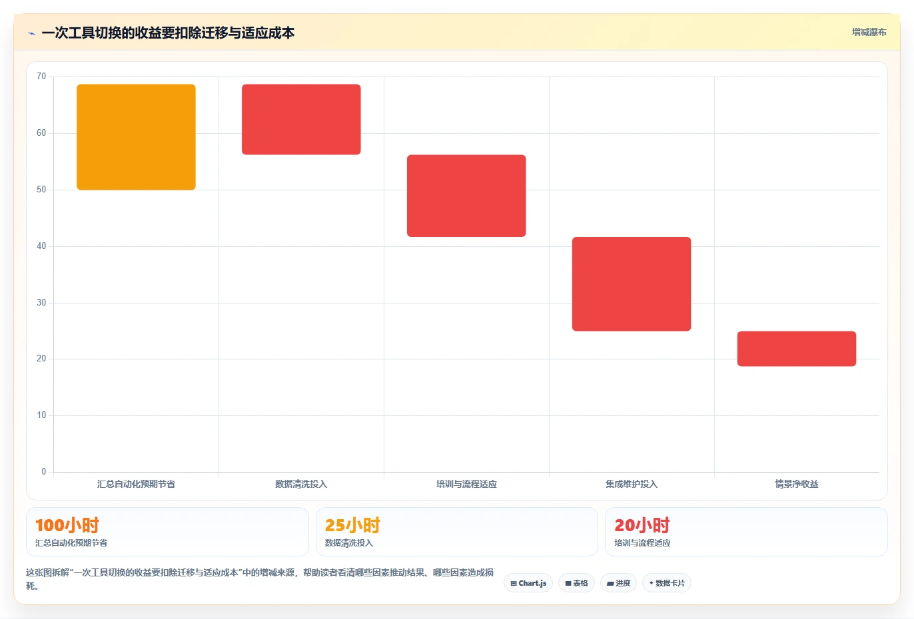Click the y-axis value 40
The image size is (914, 619).
pos(41,246)
